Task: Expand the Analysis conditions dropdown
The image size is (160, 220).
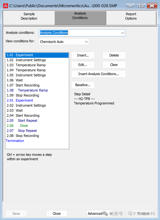Action: (x=122, y=33)
